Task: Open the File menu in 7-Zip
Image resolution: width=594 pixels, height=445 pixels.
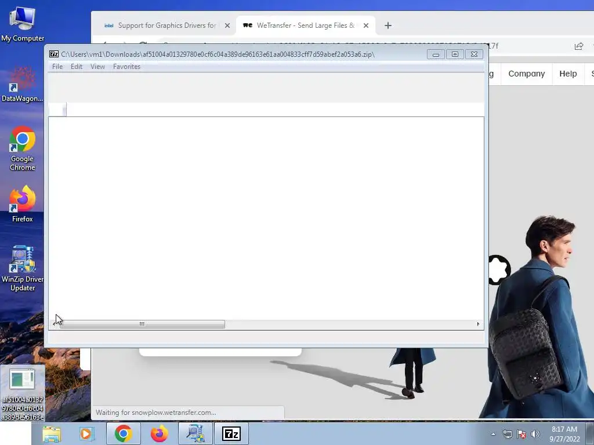Action: tap(57, 67)
